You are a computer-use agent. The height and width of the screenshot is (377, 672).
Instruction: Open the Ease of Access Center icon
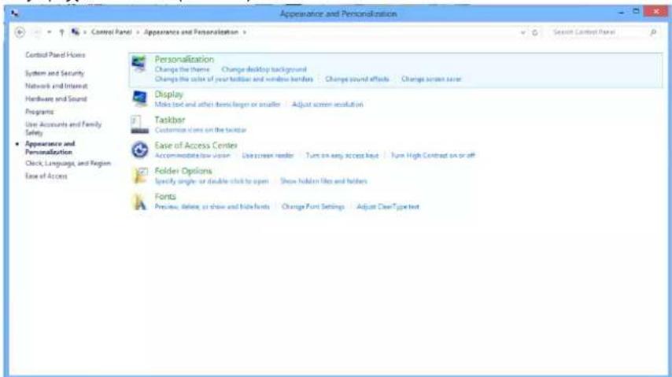click(139, 150)
